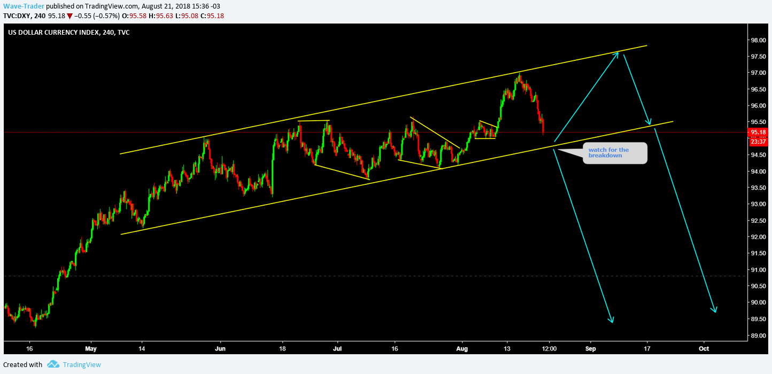Click the 89.00 price axis label
This screenshot has height=374, width=772.
coord(758,336)
